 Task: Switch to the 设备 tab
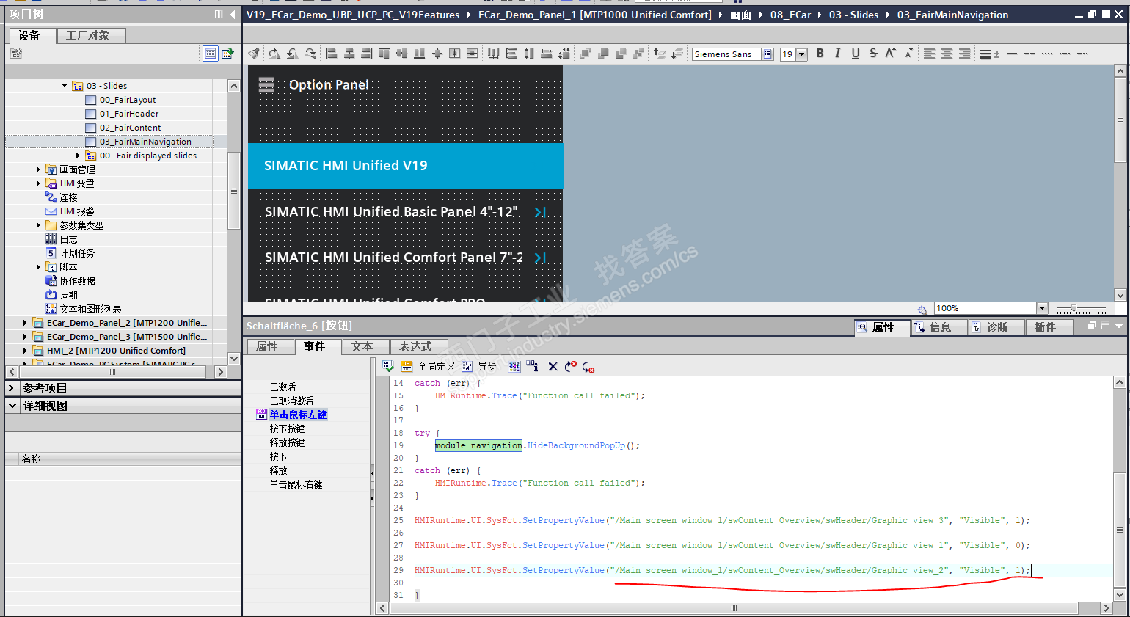pos(31,35)
